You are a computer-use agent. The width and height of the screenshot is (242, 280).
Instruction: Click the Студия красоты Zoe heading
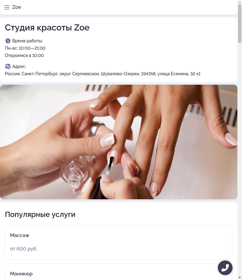pos(47,28)
